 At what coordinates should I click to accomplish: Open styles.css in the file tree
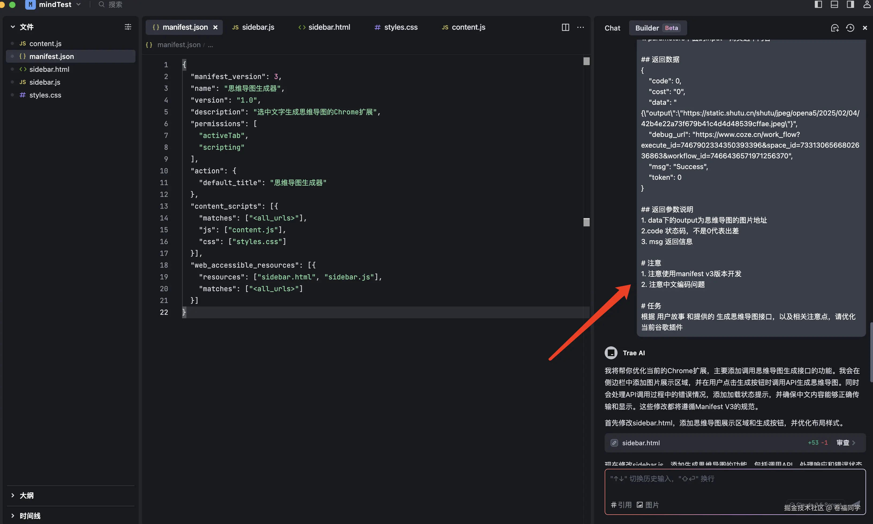pos(45,95)
